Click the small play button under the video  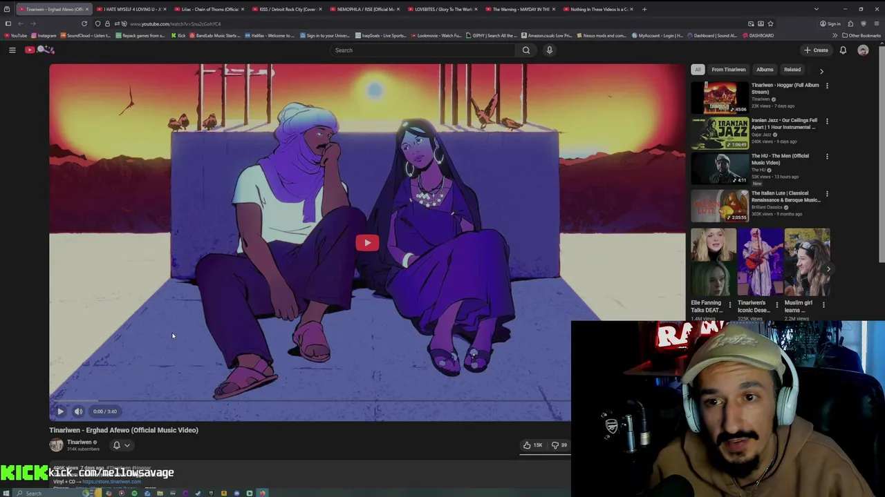click(60, 411)
